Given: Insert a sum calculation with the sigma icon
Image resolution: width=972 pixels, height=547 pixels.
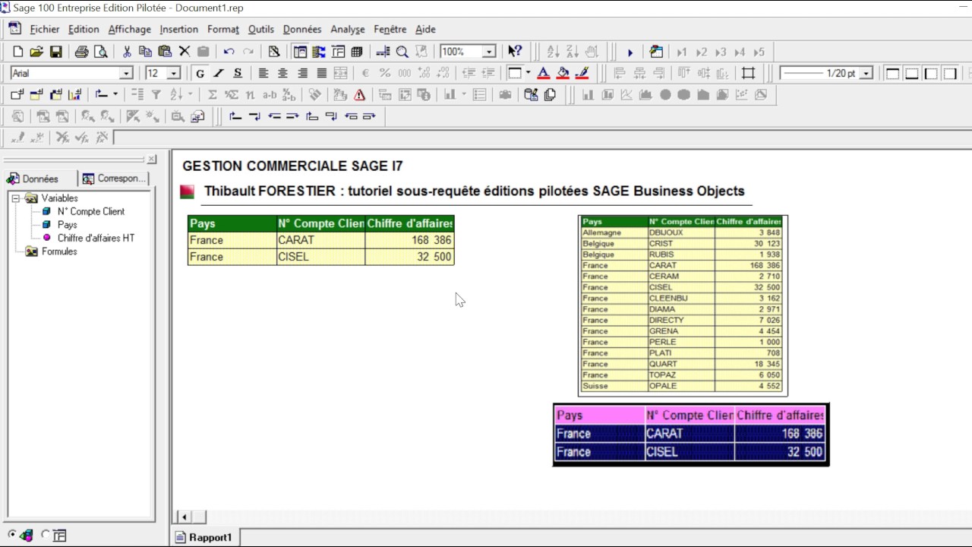Looking at the screenshot, I should (x=213, y=95).
